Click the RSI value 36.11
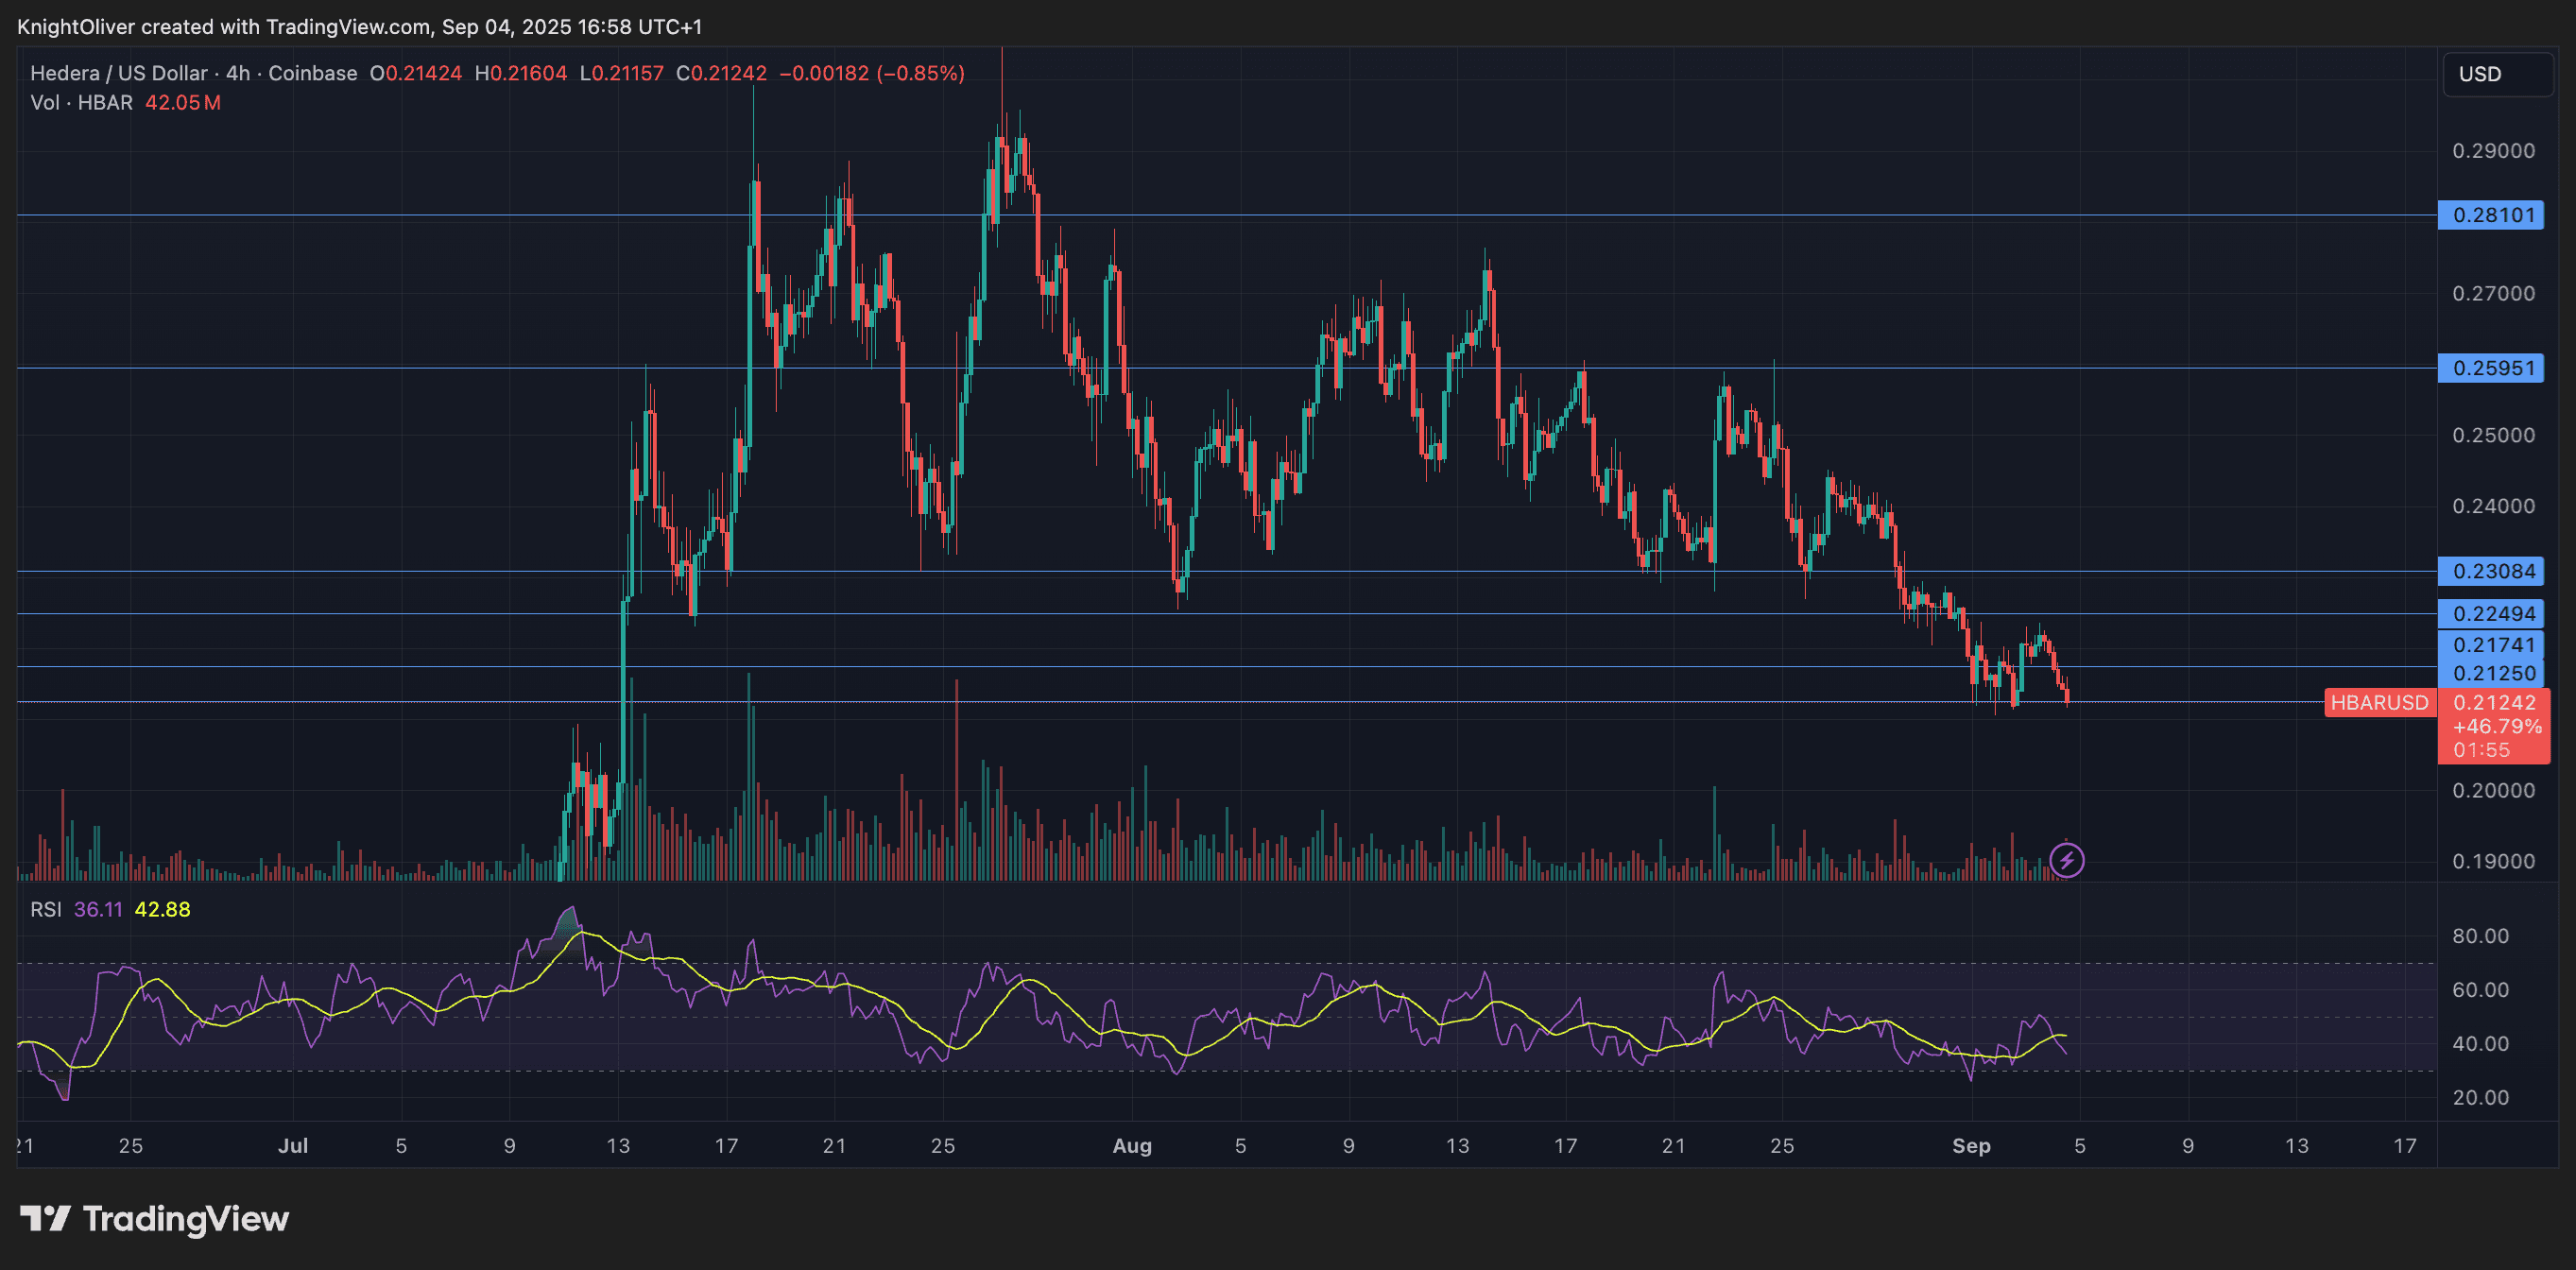2576x1270 pixels. click(100, 911)
